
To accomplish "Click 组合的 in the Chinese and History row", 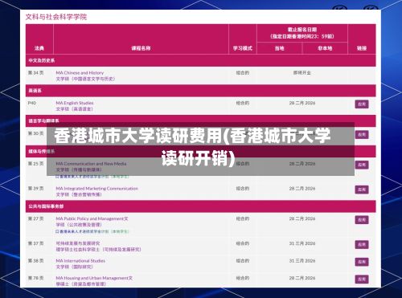I will coord(243,73).
